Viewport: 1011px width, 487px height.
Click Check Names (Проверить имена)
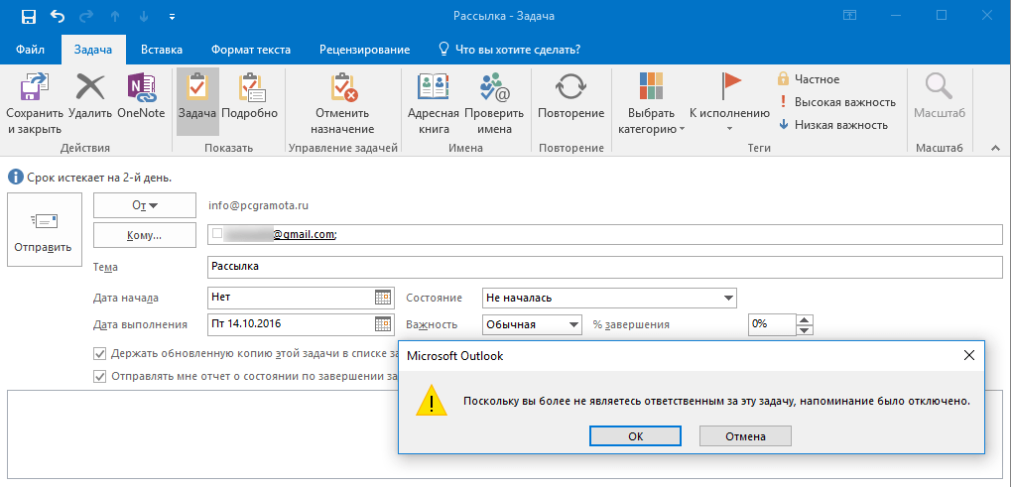[x=494, y=103]
